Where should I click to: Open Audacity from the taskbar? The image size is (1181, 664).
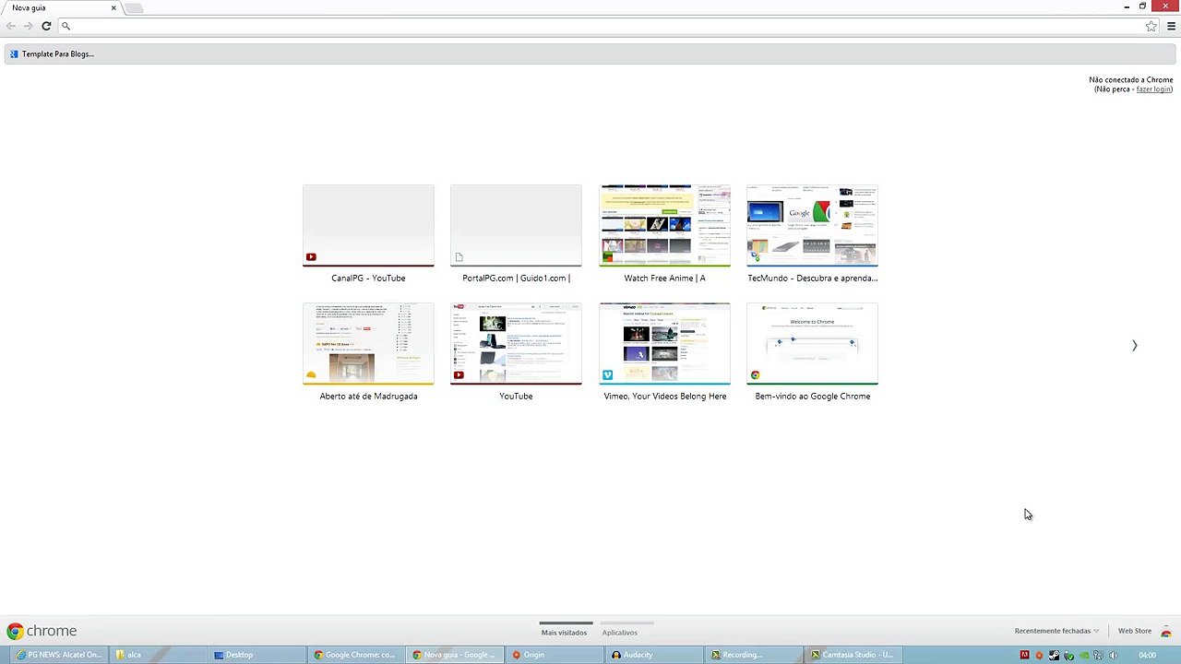653,655
